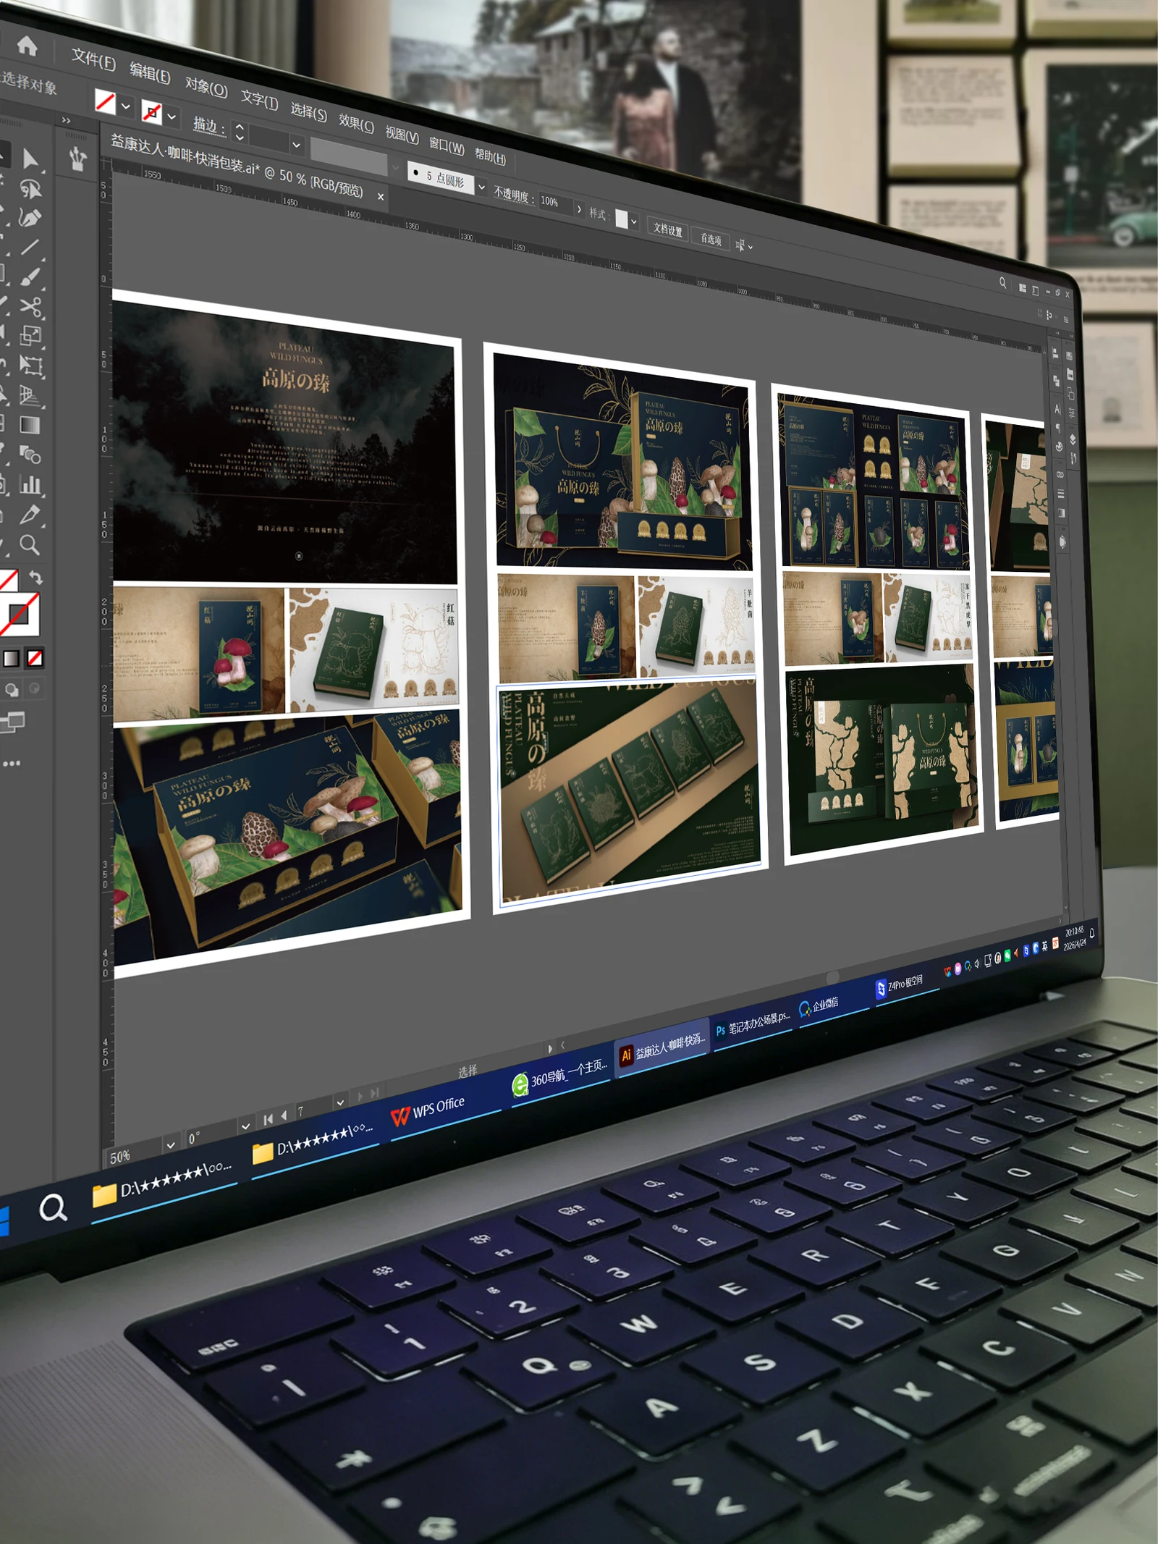Open the 窗口(W) menu
Image resolution: width=1158 pixels, height=1544 pixels.
[x=447, y=145]
